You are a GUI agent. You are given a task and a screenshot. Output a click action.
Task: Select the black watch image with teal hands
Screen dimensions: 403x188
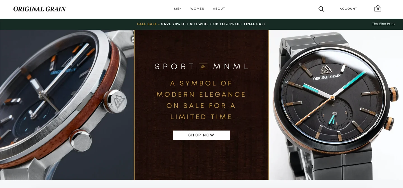point(336,105)
